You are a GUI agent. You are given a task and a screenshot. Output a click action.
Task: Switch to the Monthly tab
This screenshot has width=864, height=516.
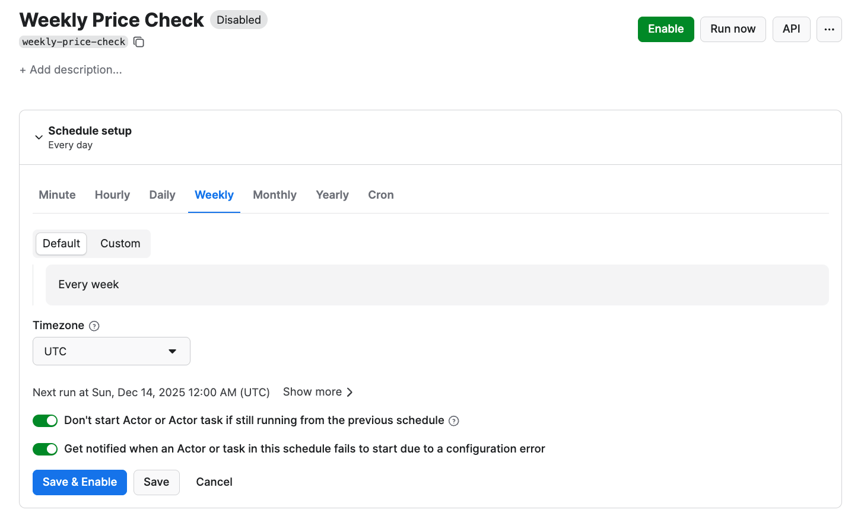(x=274, y=195)
